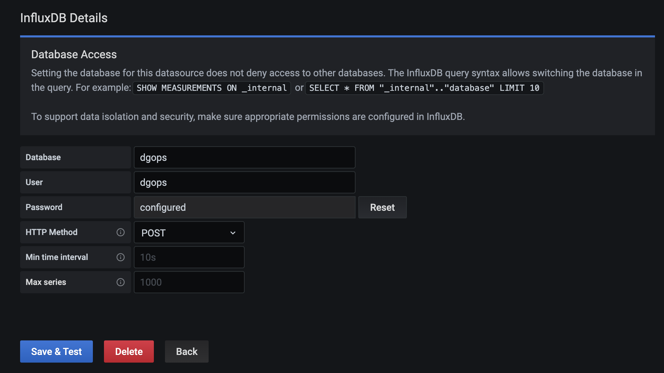Screen dimensions: 664x373
Task: Click the Min time interval info icon
Action: pos(120,257)
